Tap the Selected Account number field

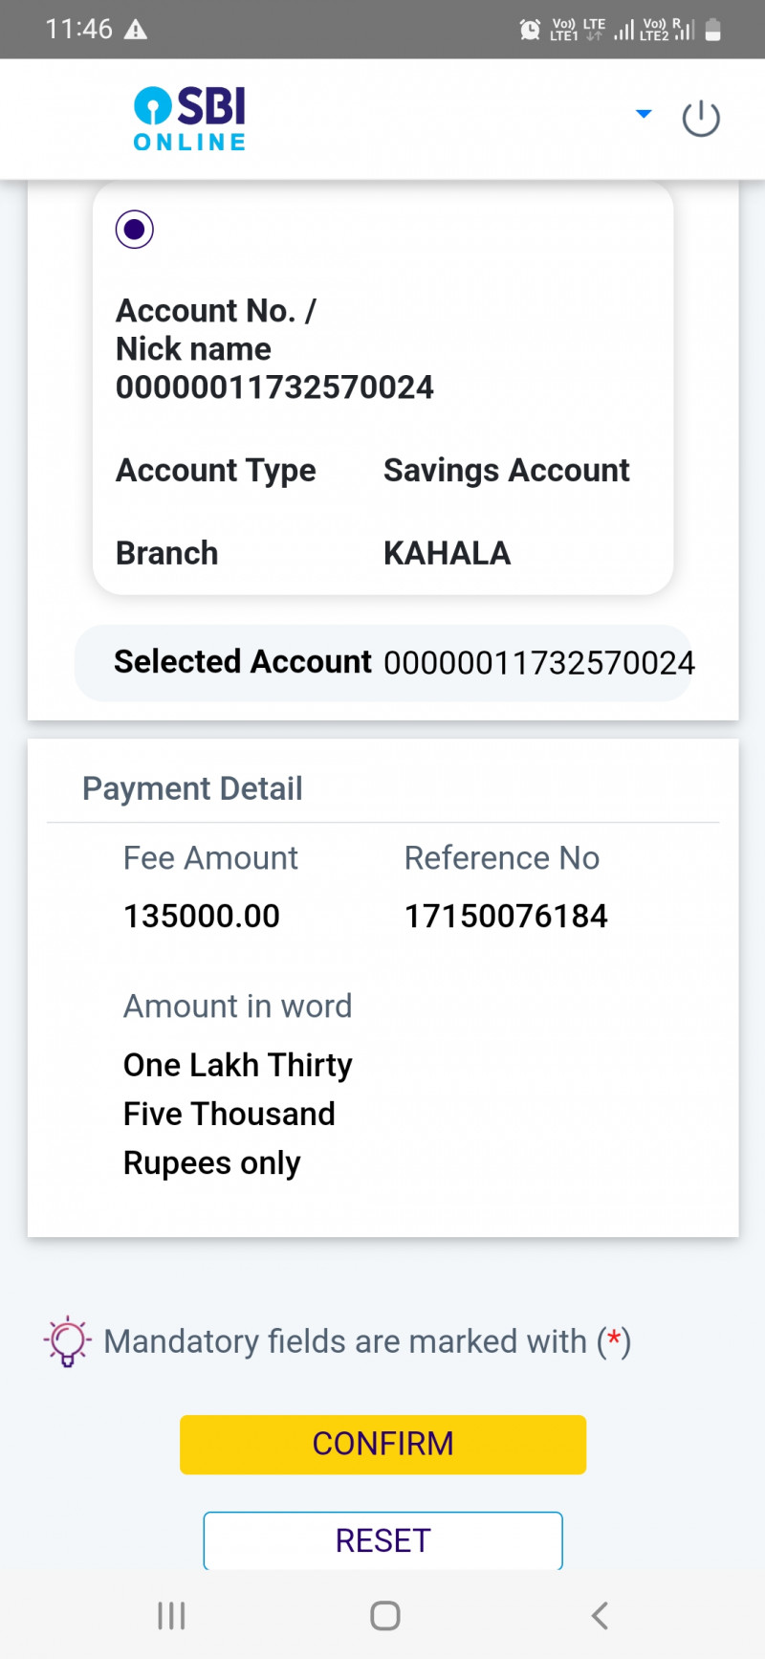(538, 663)
